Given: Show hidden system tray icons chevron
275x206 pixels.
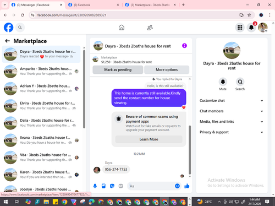Looking at the screenshot, I should pos(219,202).
